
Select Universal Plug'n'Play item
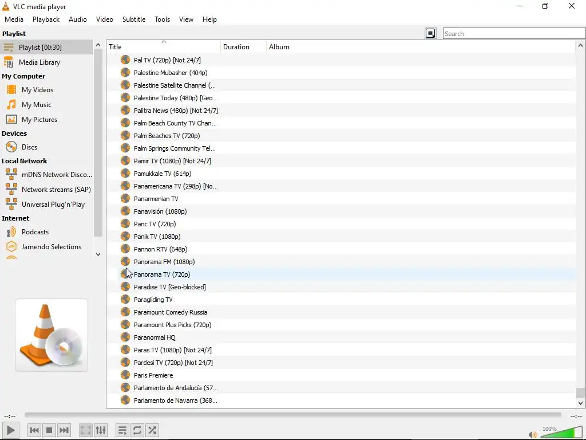(x=47, y=205)
